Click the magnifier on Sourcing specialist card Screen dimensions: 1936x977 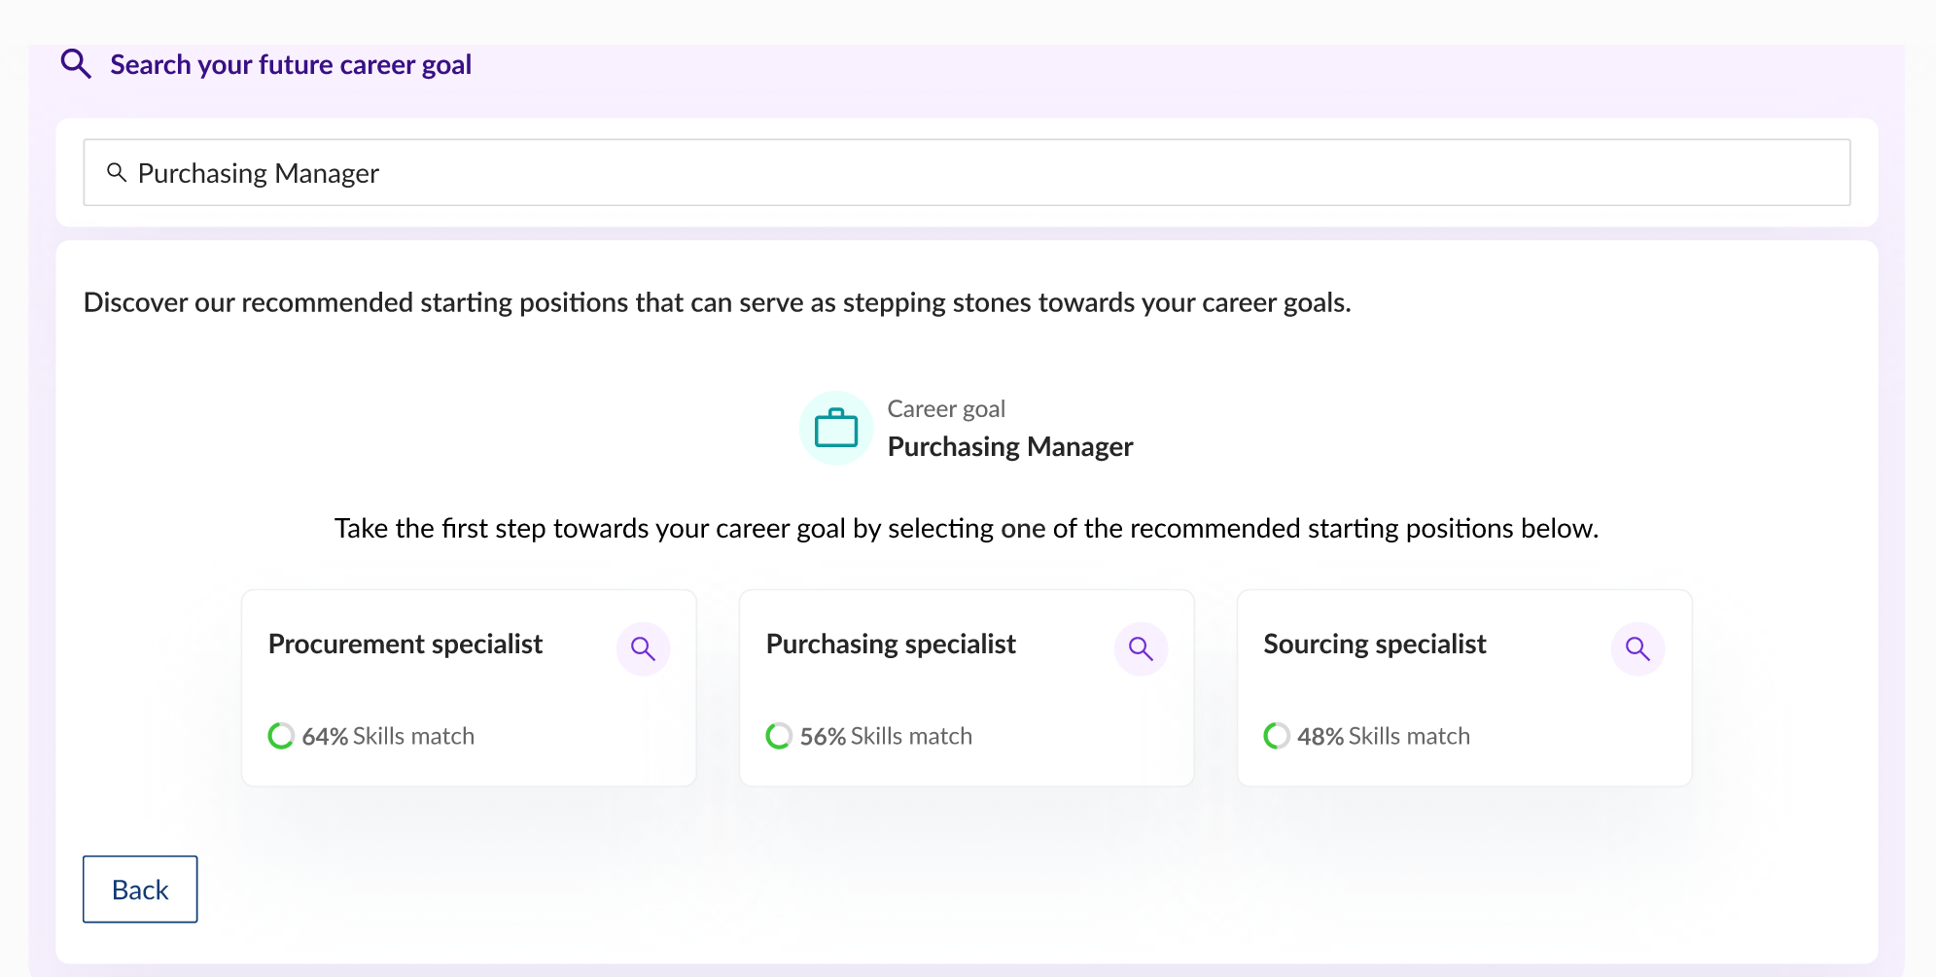pos(1637,648)
